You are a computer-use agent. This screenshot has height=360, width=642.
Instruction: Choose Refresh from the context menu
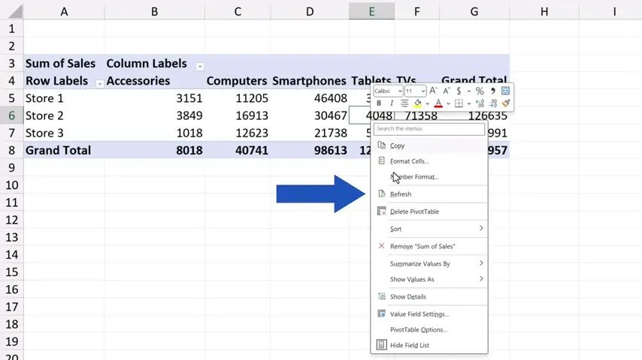point(401,194)
